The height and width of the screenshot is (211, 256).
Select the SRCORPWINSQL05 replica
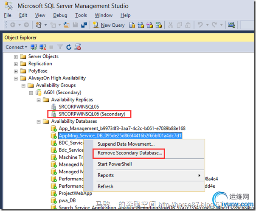pyautogui.click(x=79, y=107)
